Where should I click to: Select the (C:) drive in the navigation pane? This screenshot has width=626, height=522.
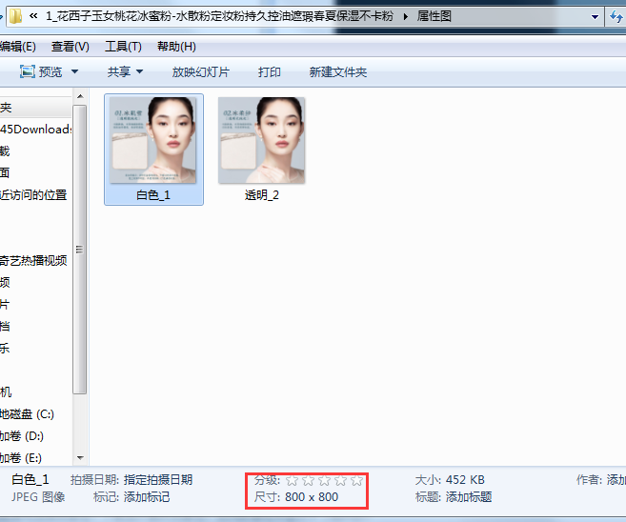point(29,413)
